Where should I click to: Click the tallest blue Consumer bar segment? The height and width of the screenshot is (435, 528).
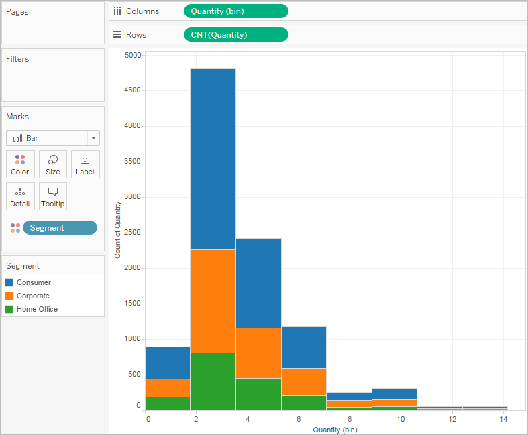pos(213,159)
